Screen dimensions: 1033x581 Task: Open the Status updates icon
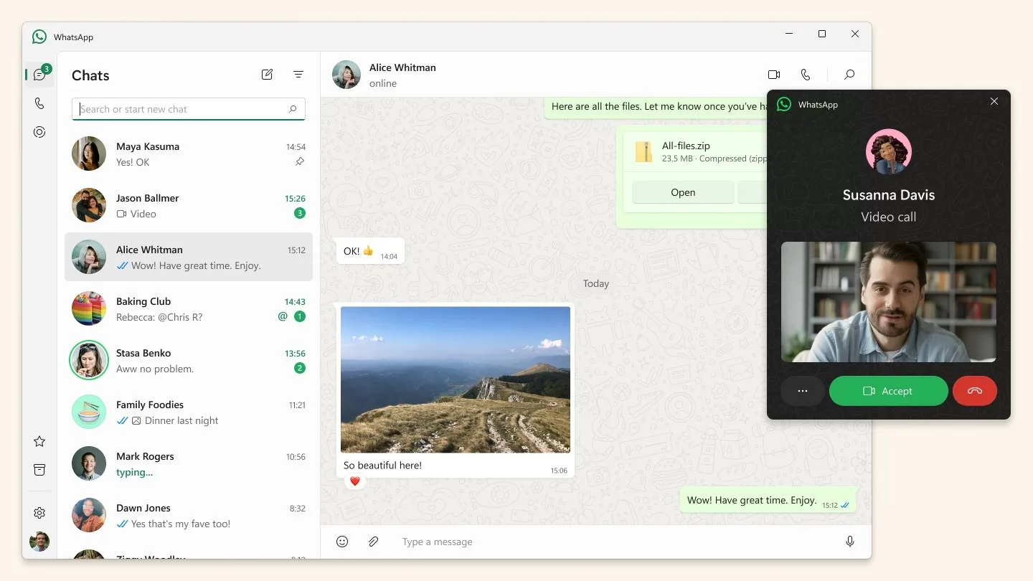pos(39,132)
